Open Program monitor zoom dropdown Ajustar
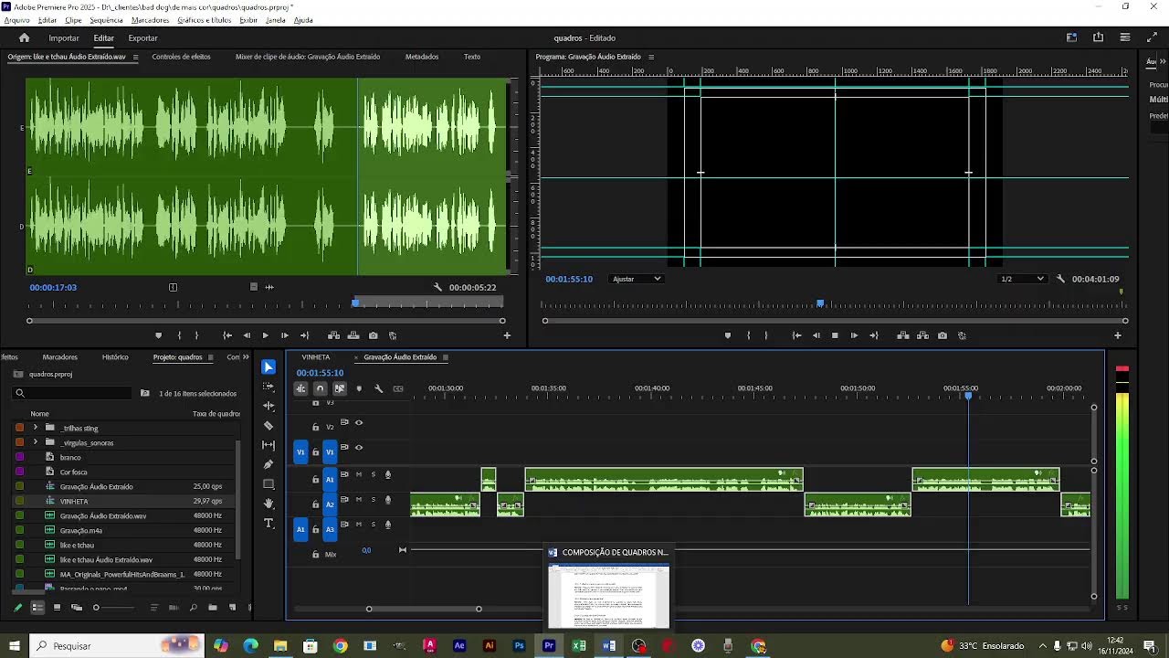This screenshot has height=658, width=1169. (636, 279)
